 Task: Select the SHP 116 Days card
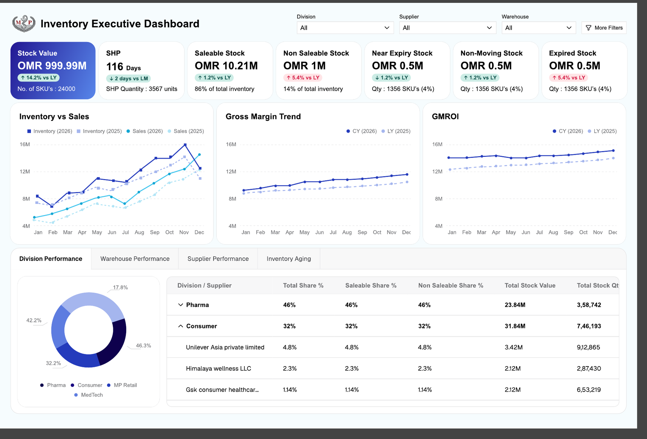point(142,70)
